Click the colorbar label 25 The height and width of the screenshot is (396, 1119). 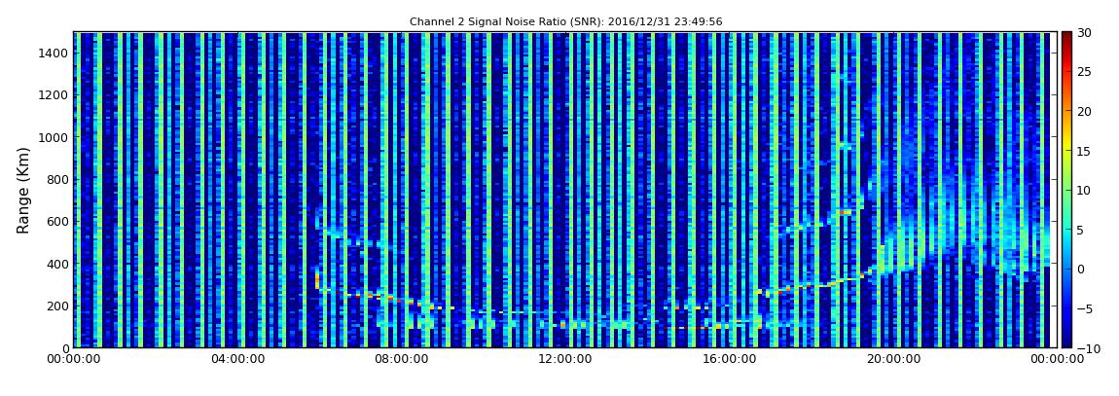[1084, 72]
